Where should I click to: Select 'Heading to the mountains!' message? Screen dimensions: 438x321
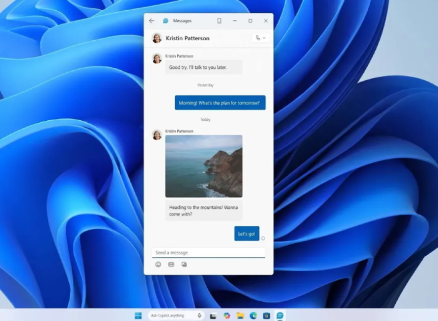(204, 210)
